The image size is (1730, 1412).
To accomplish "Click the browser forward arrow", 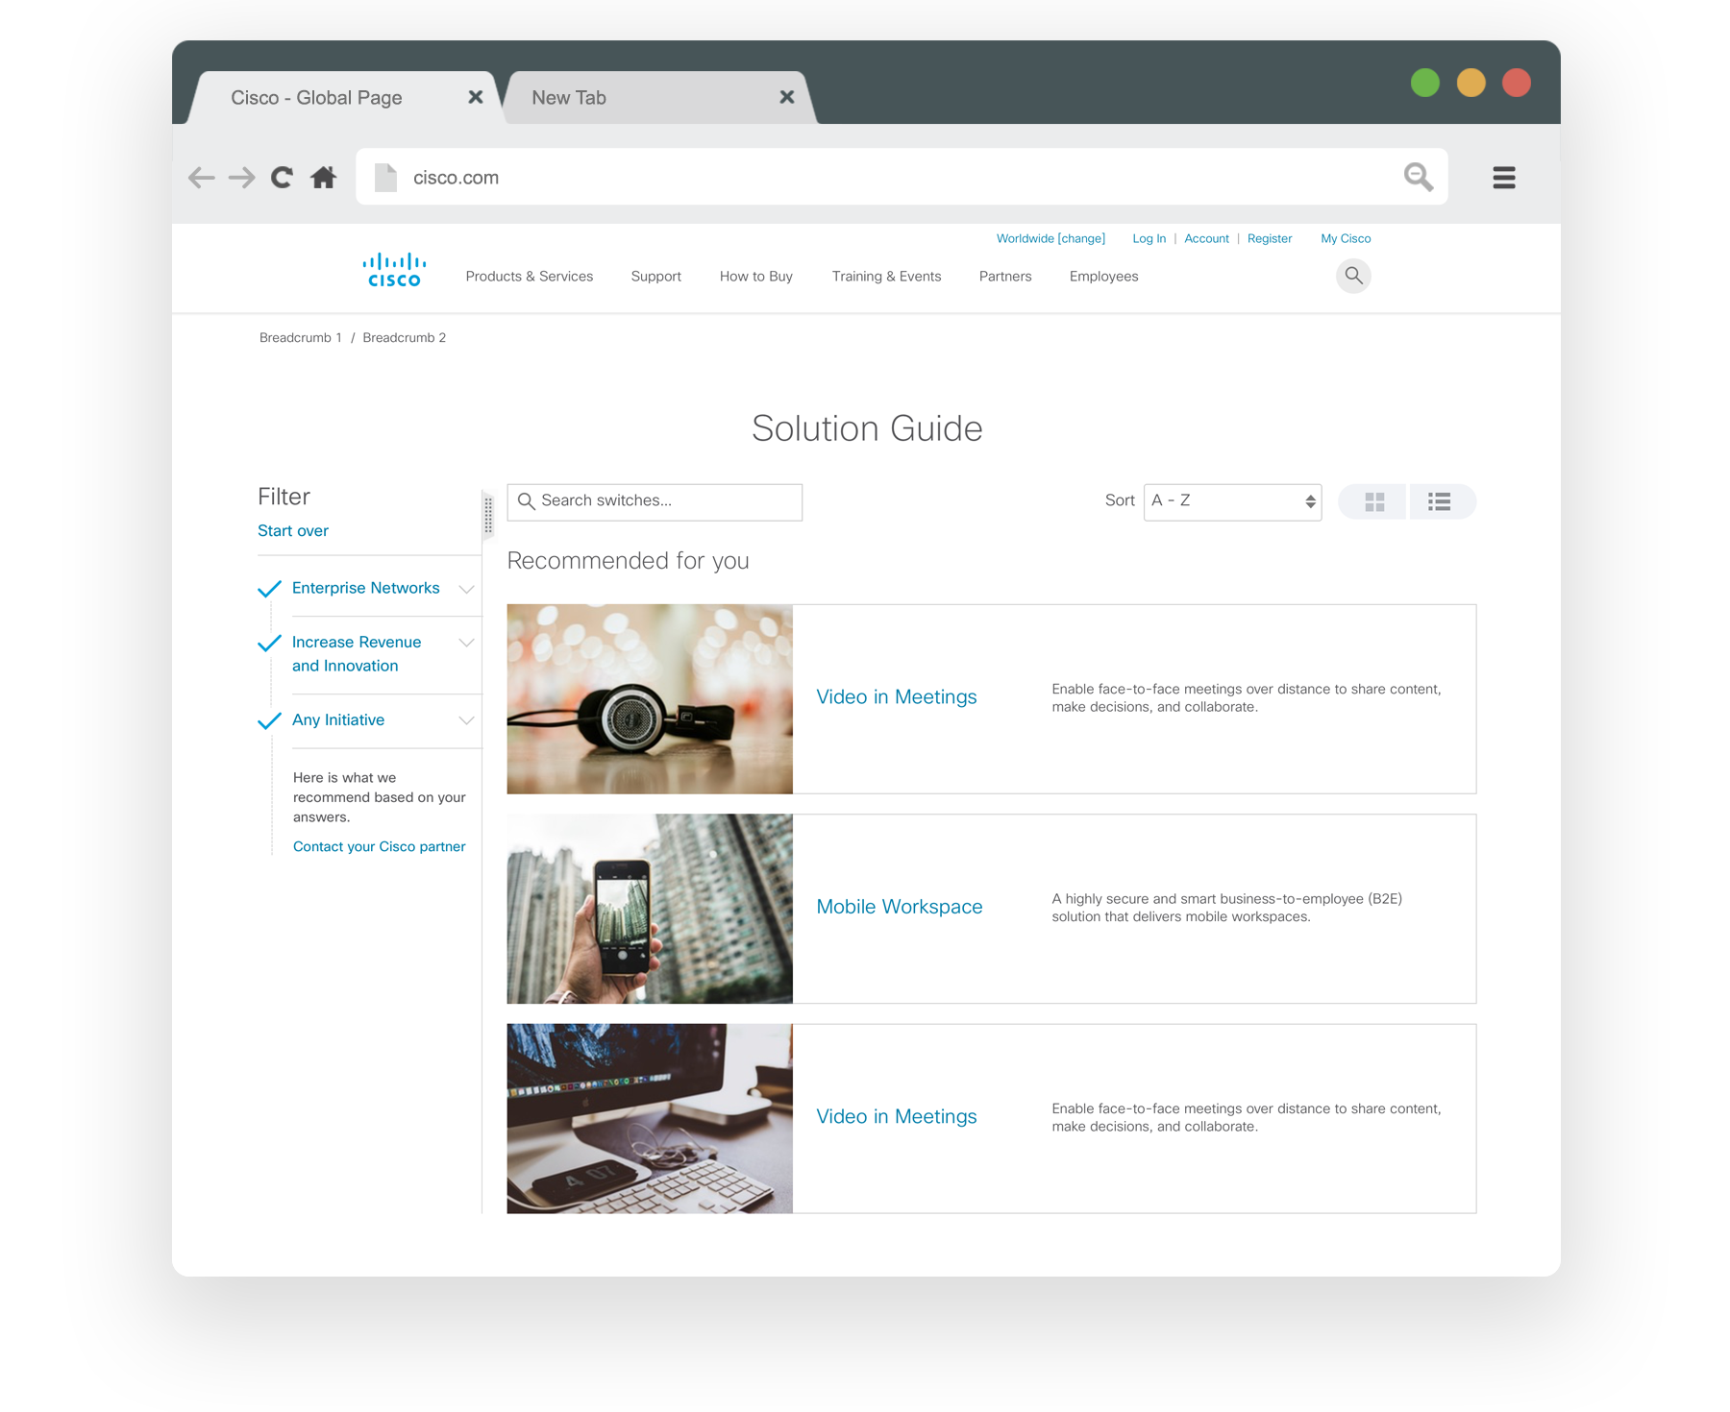I will pyautogui.click(x=241, y=178).
